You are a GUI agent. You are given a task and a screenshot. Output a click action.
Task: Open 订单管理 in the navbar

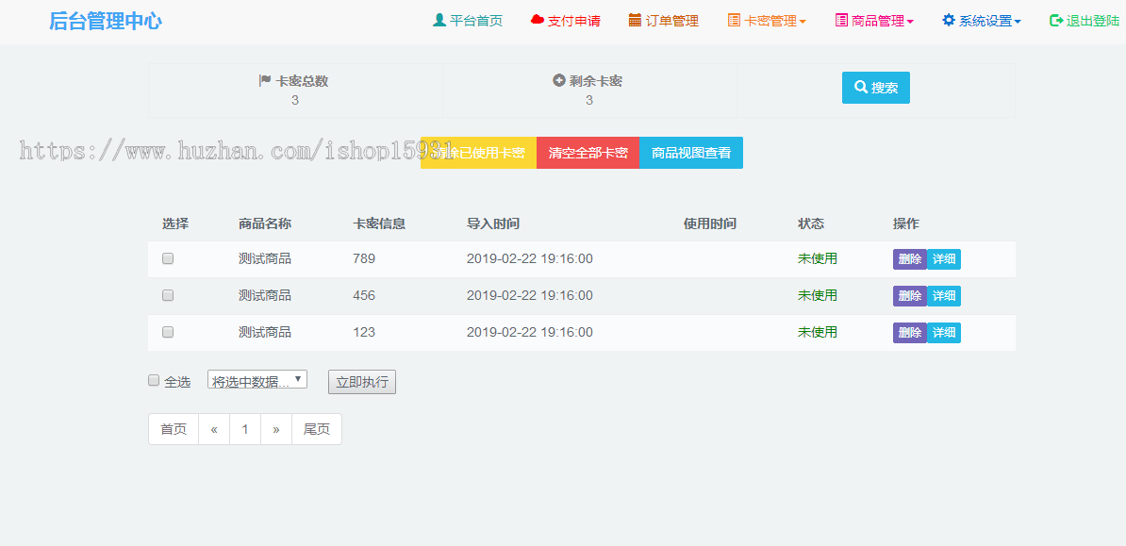click(664, 21)
